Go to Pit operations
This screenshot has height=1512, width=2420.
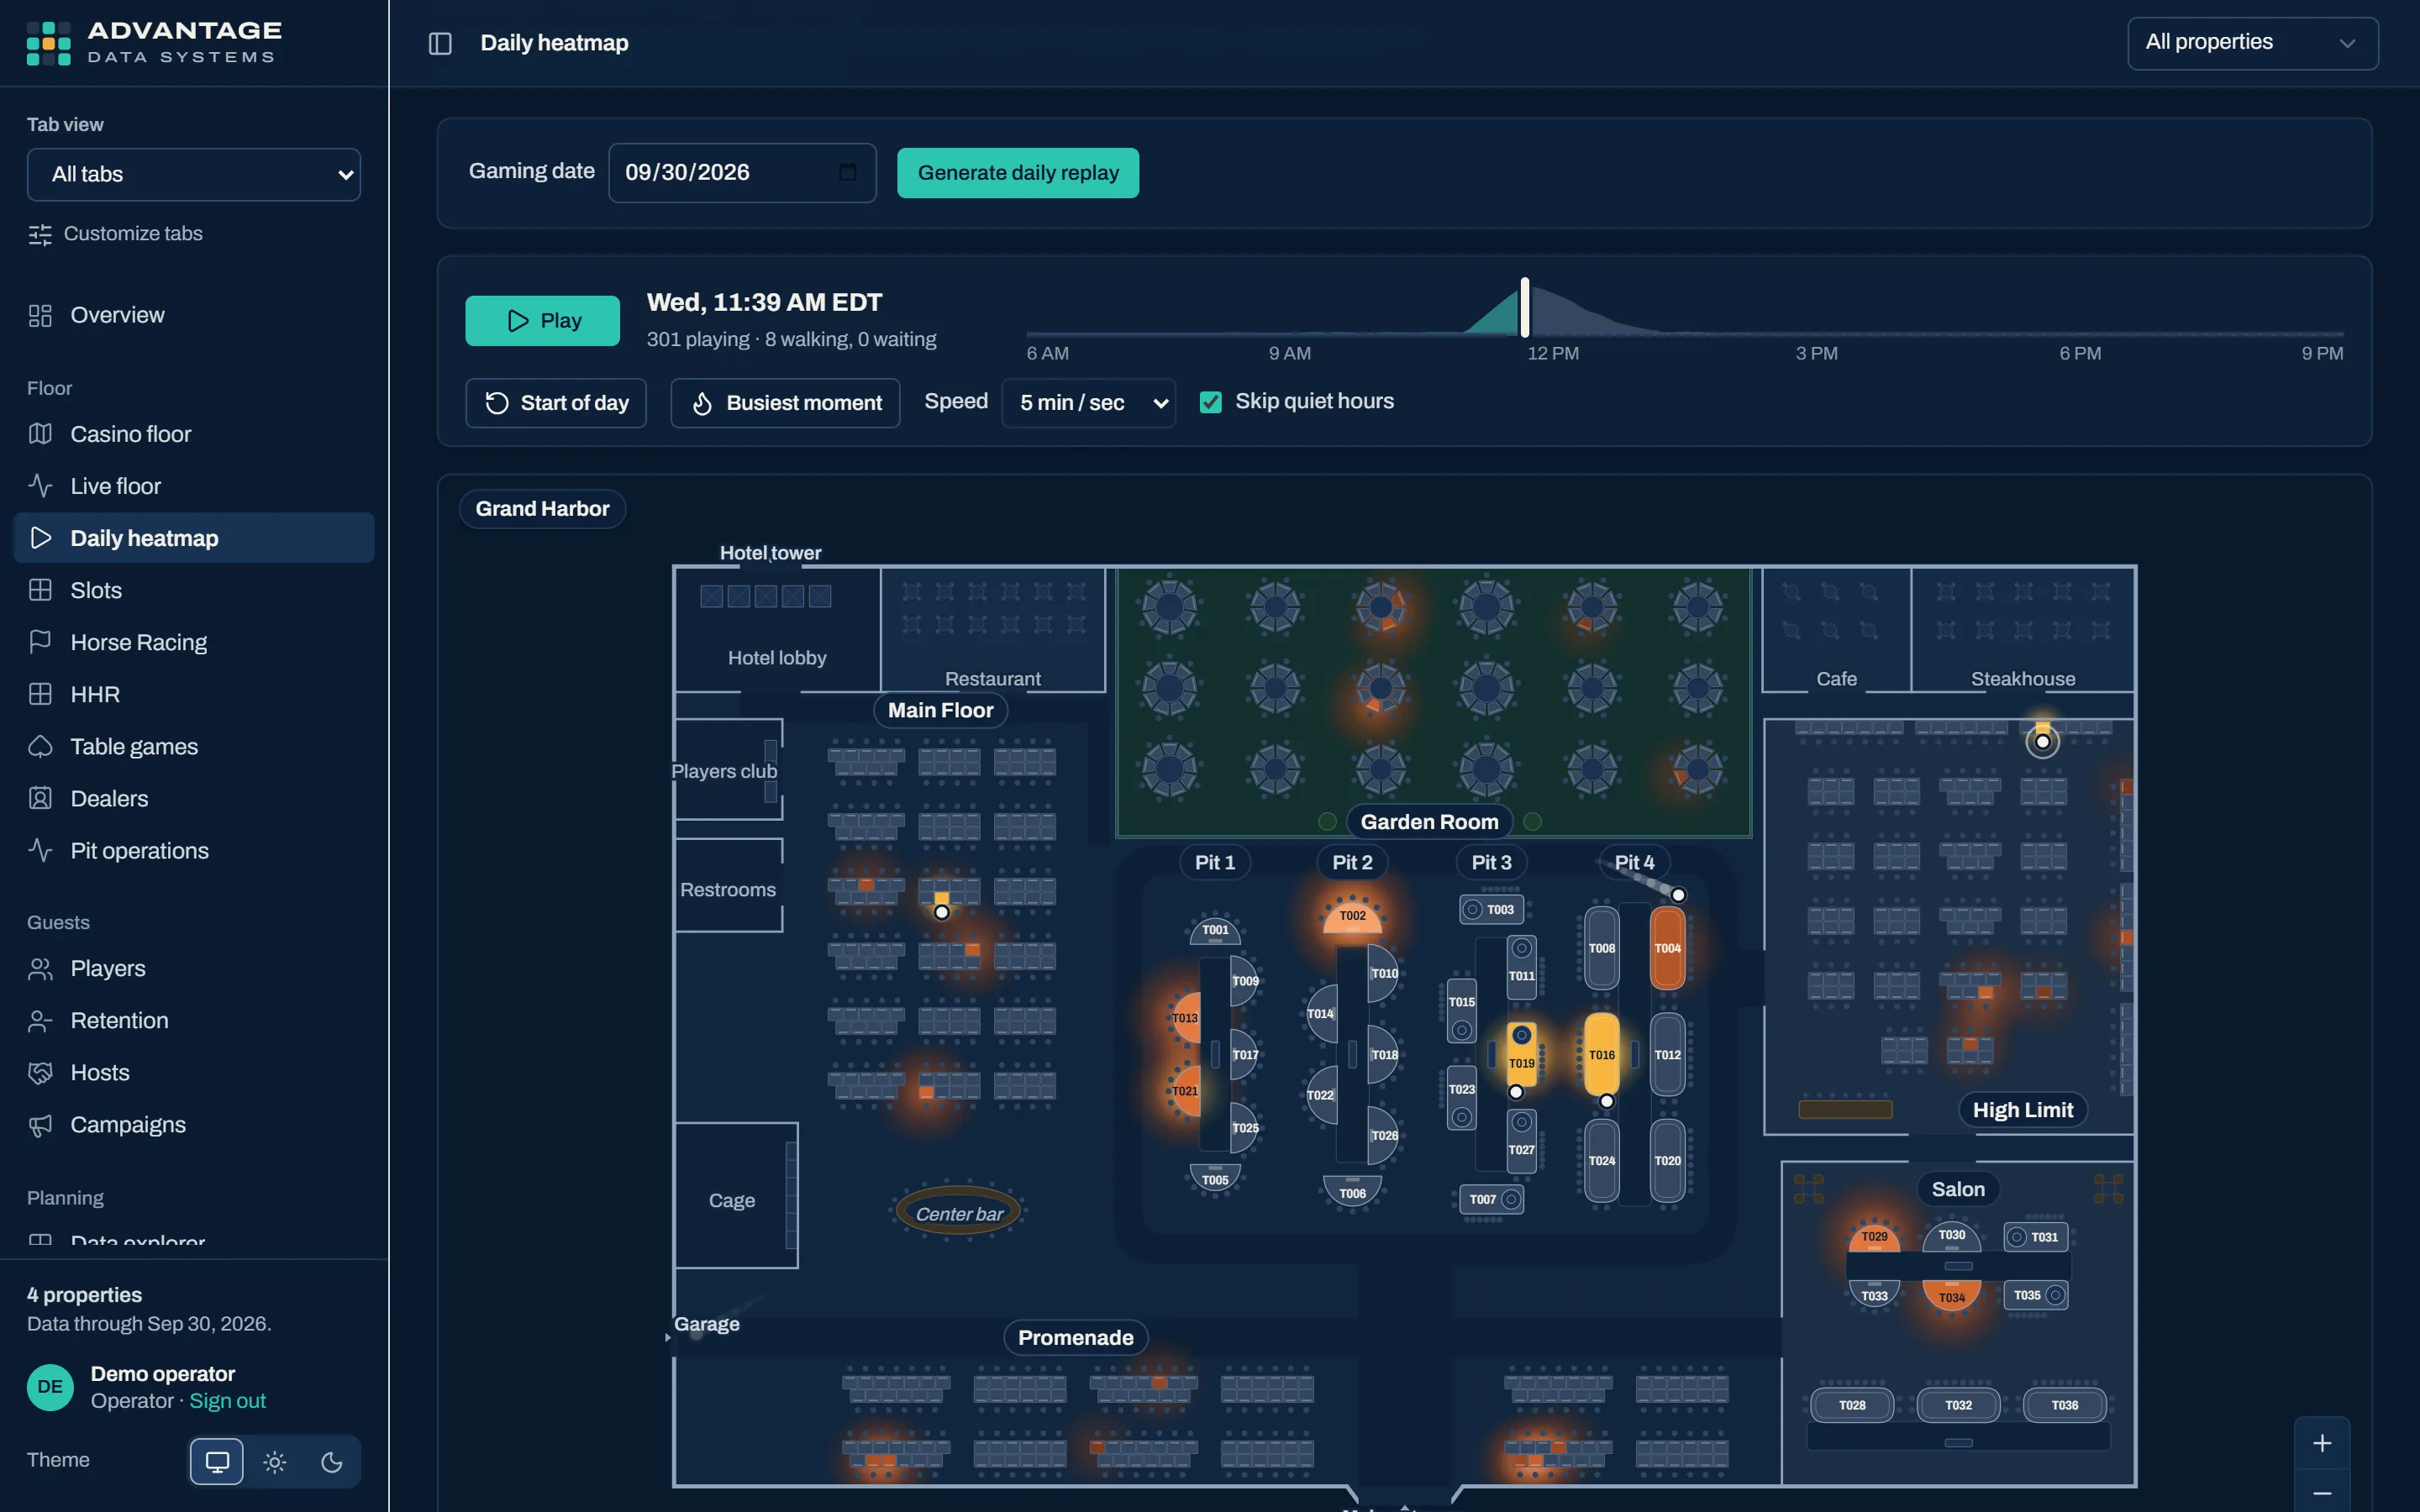(x=194, y=850)
